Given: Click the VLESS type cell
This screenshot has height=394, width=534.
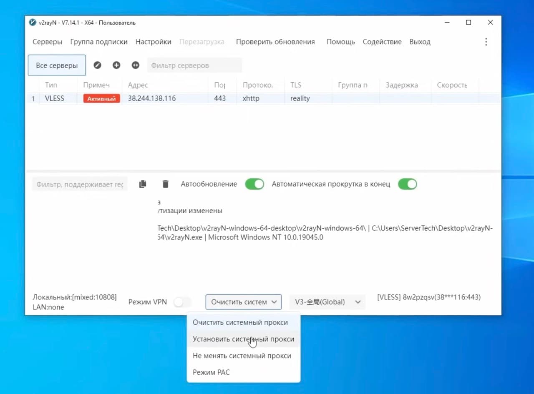Looking at the screenshot, I should (x=55, y=99).
